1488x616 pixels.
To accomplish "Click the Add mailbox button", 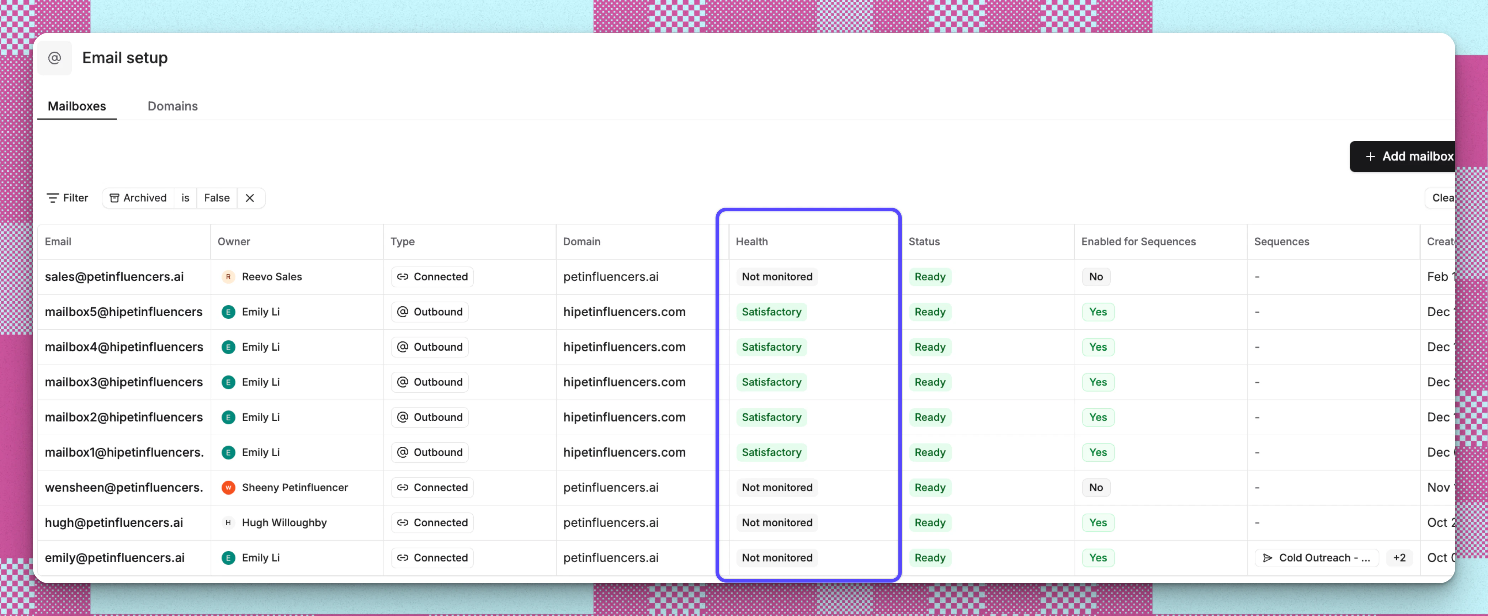I will click(x=1410, y=156).
